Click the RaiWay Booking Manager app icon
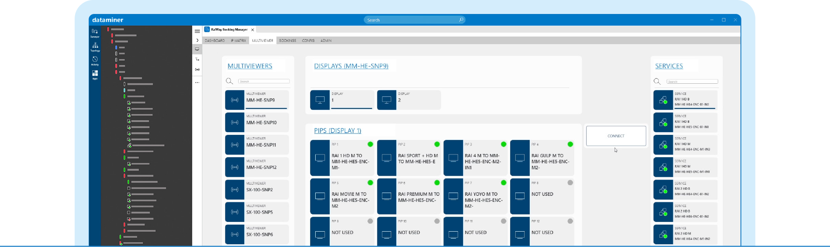 tap(207, 29)
